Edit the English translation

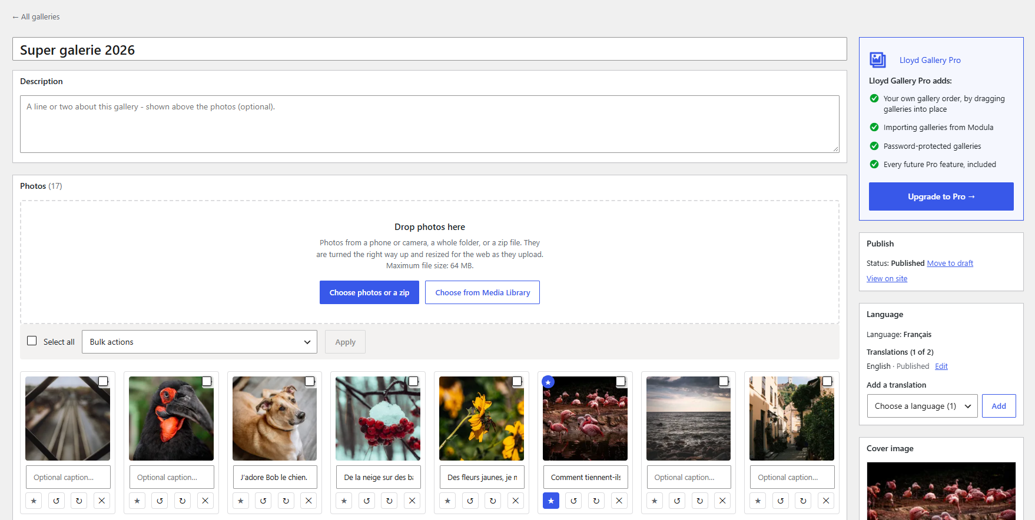[x=941, y=366]
